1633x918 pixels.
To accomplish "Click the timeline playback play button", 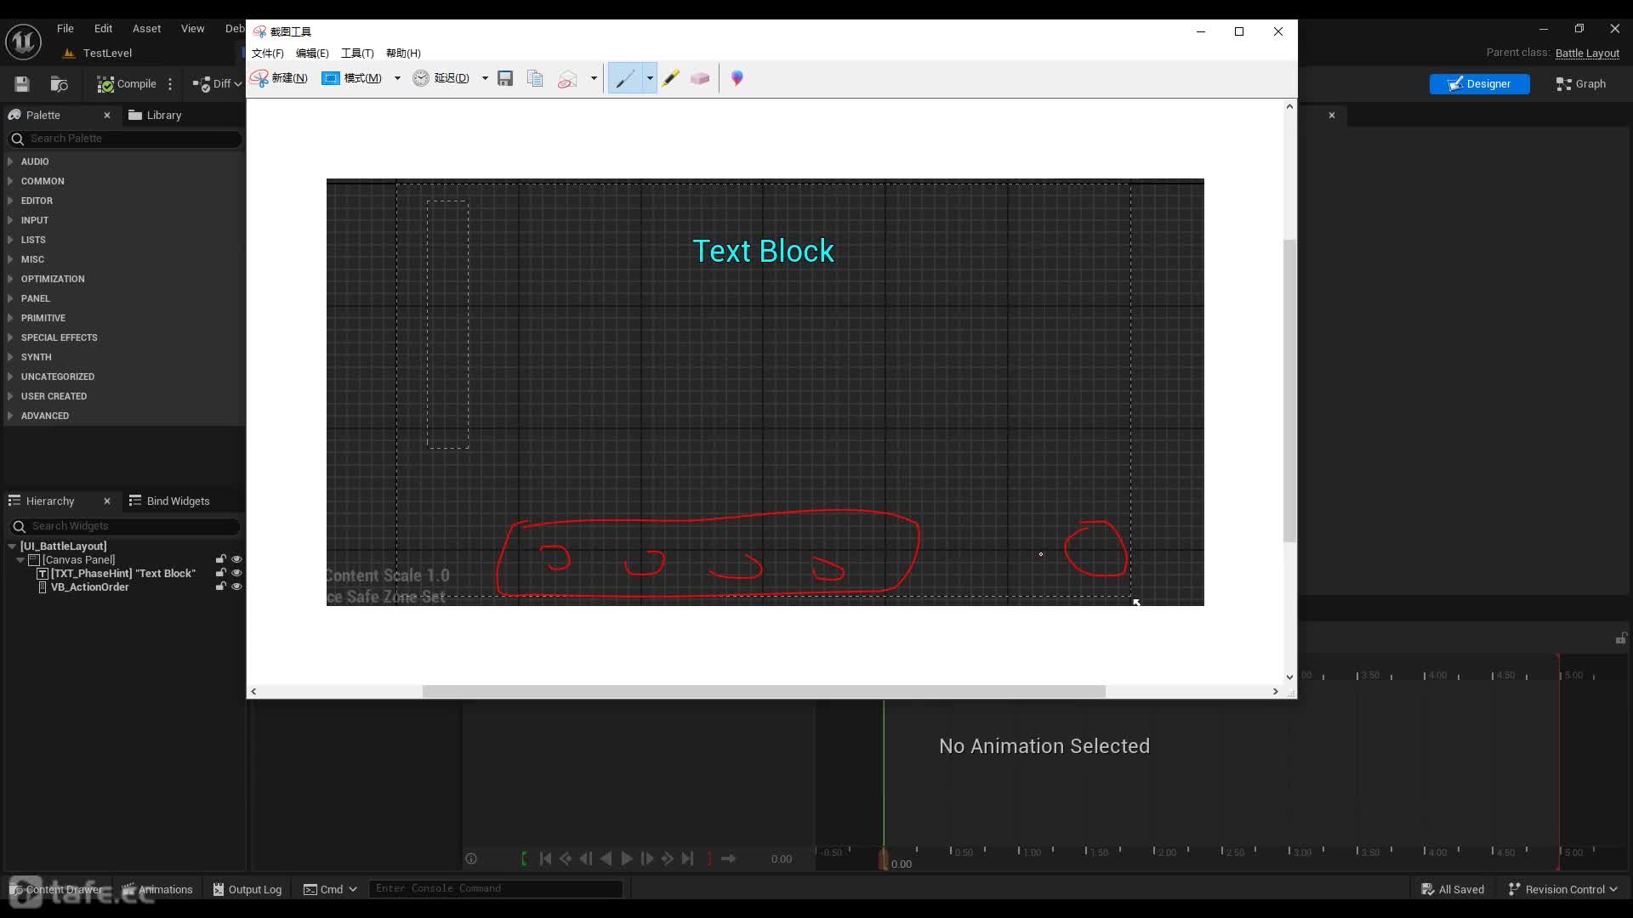I will (626, 858).
